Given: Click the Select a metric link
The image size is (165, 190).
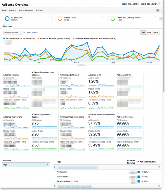Looking at the screenshot, I should coord(32,32).
